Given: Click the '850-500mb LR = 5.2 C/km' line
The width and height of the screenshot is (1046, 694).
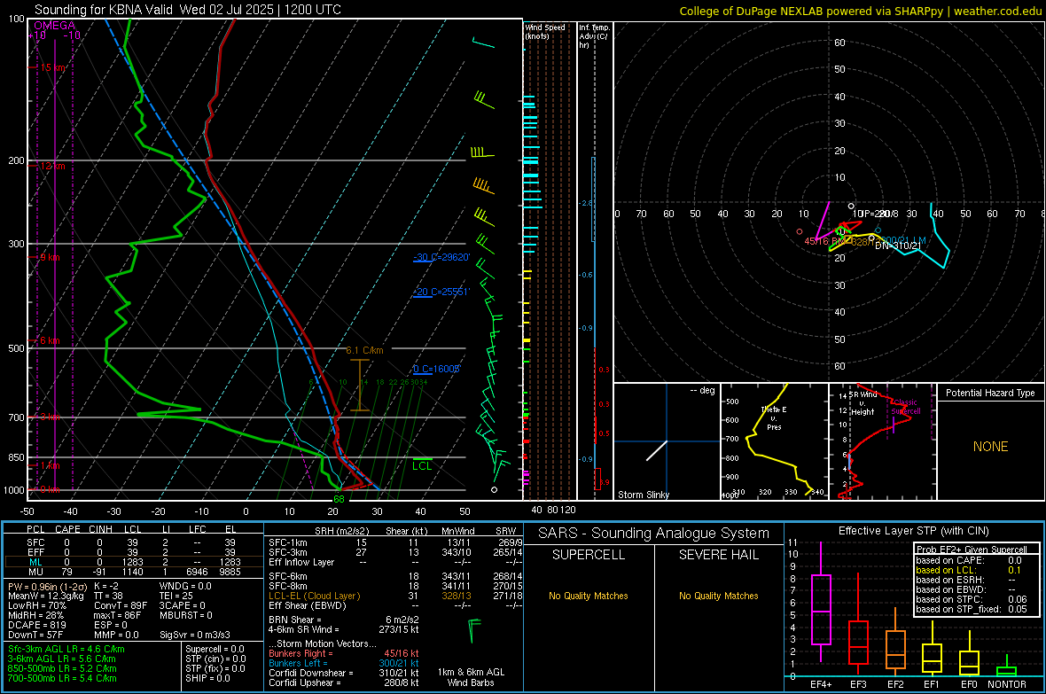Looking at the screenshot, I should point(62,668).
